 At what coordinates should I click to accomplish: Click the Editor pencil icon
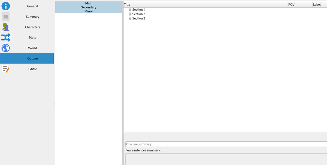(6, 69)
